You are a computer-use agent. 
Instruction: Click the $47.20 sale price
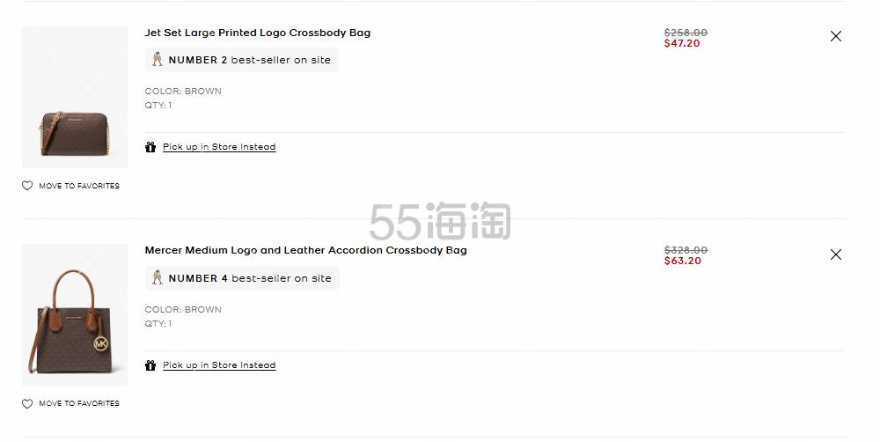coord(682,43)
